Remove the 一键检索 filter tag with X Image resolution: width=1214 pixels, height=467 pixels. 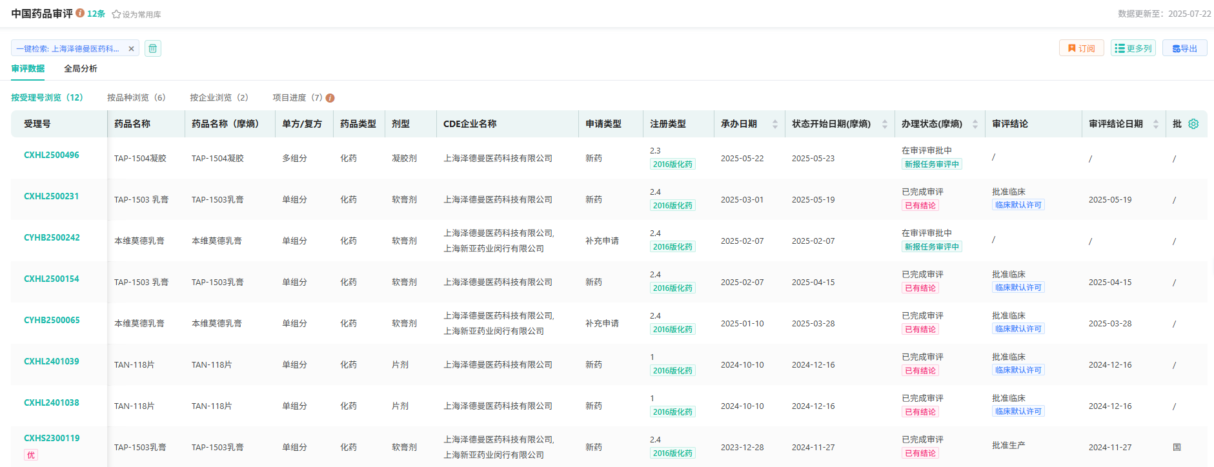pyautogui.click(x=131, y=49)
